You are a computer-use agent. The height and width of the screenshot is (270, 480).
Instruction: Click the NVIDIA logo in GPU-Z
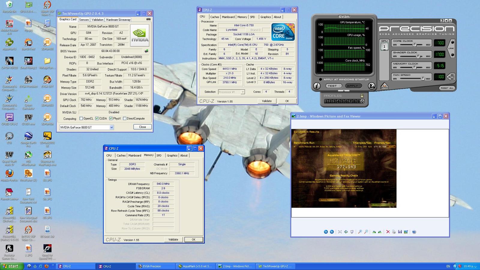140,35
